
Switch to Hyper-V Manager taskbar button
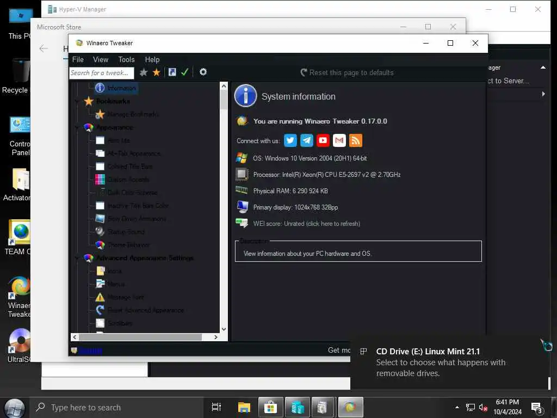click(298, 407)
